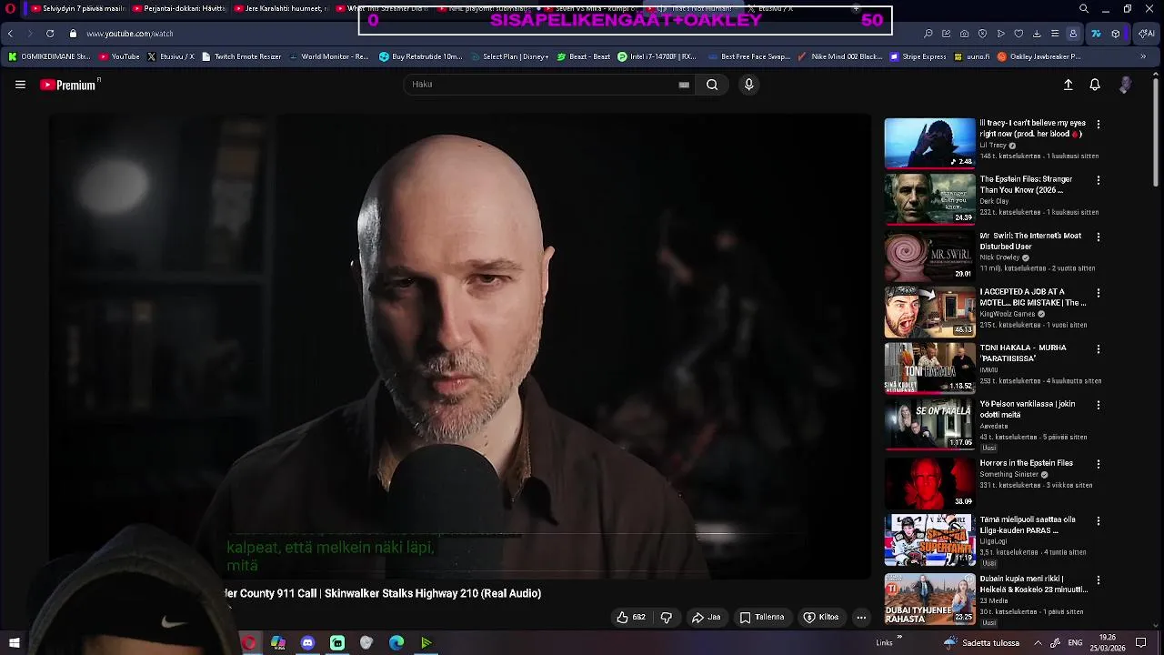
Task: Save the video with Tallenna
Action: click(x=762, y=617)
